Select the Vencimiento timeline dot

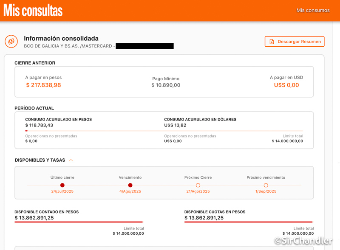pyautogui.click(x=130, y=185)
